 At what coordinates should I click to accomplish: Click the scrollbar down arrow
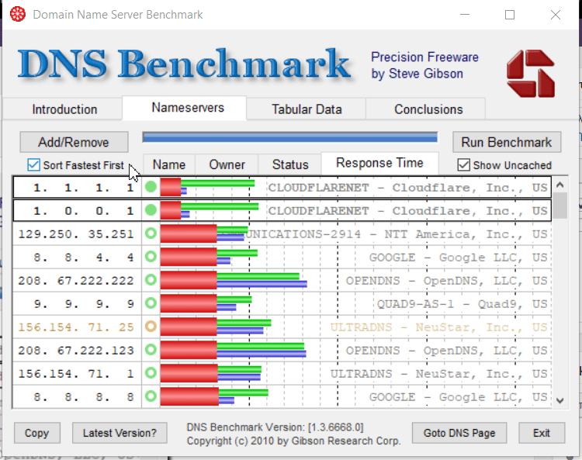560,400
